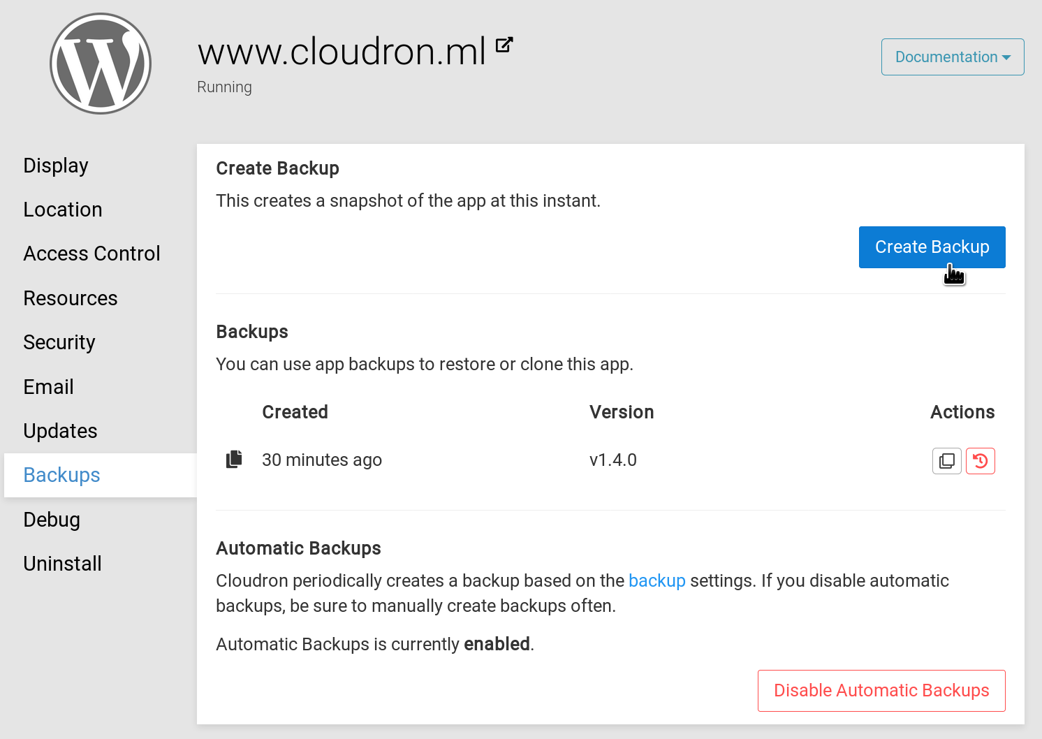Expand the Documentation dropdown

pyautogui.click(x=953, y=57)
